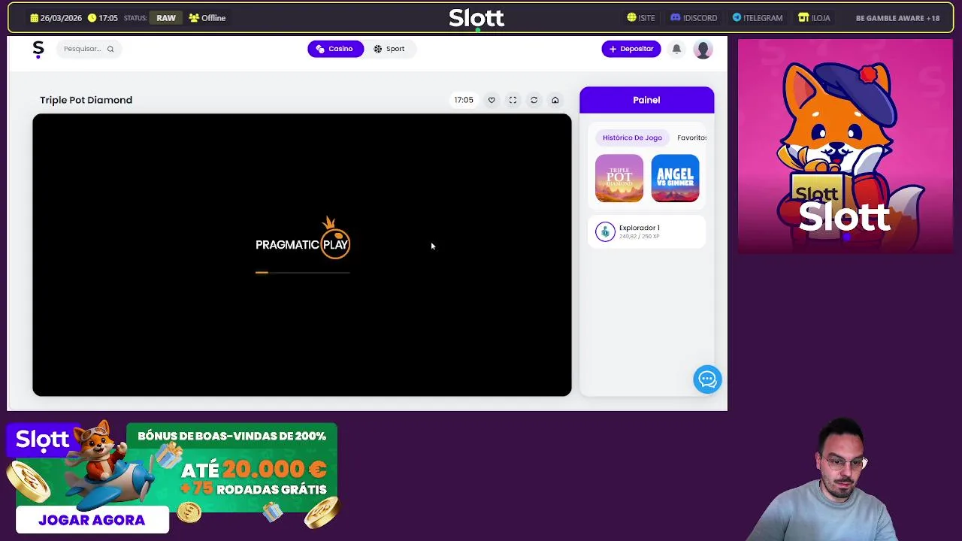962x541 pixels.
Task: Select the Painel header tab
Action: pos(646,100)
